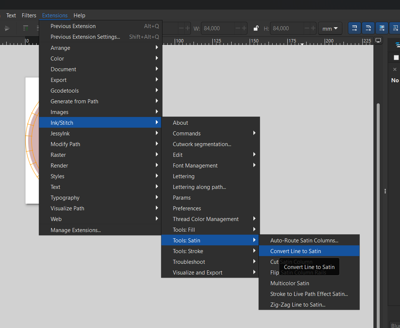This screenshot has height=328, width=400.
Task: Decrease height with the H minus button
Action: click(x=307, y=28)
